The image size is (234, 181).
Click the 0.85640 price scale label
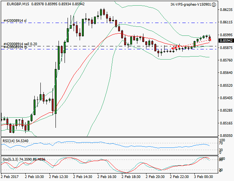[x=225, y=73]
